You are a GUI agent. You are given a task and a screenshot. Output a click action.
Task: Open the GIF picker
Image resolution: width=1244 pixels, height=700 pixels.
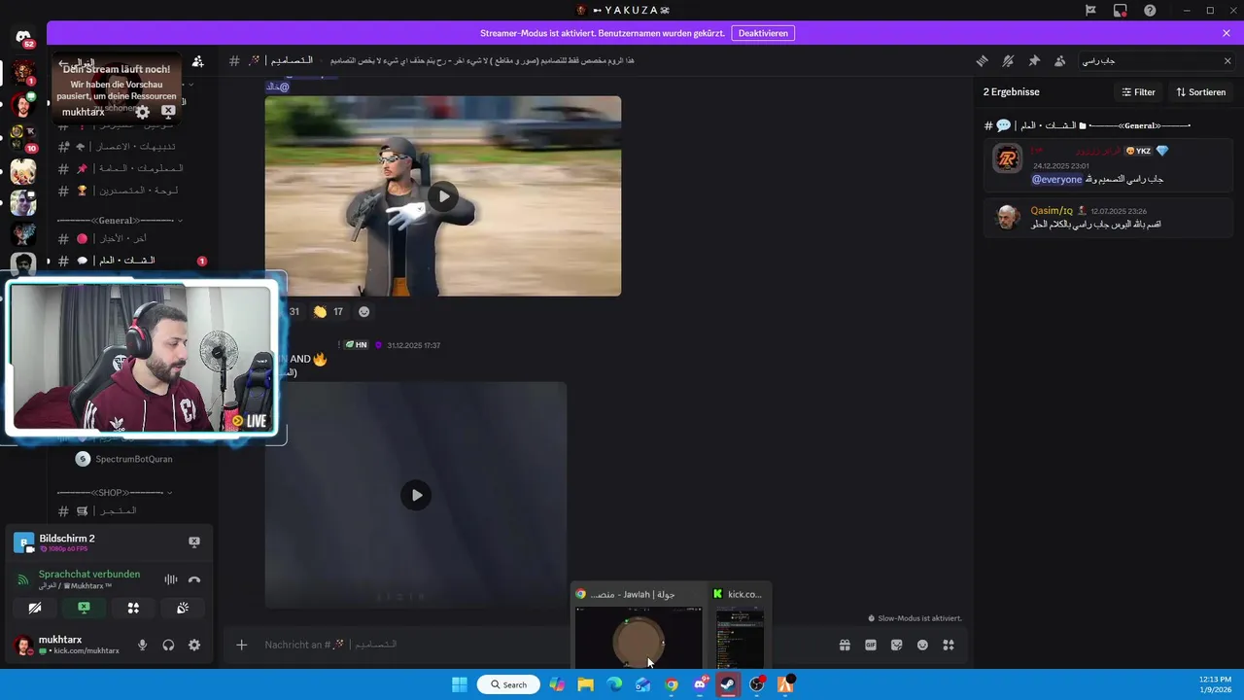(x=871, y=645)
